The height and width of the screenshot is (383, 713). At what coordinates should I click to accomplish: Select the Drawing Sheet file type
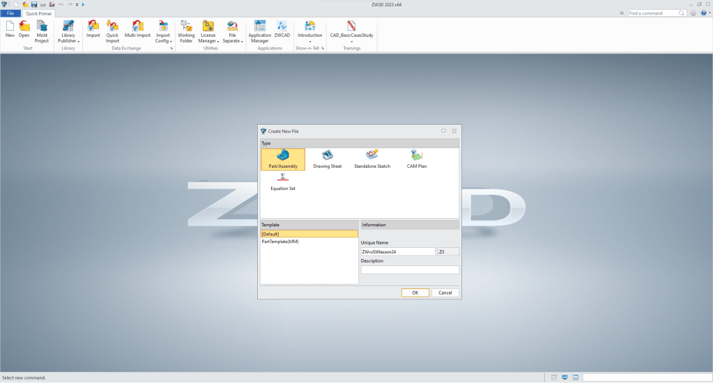327,159
